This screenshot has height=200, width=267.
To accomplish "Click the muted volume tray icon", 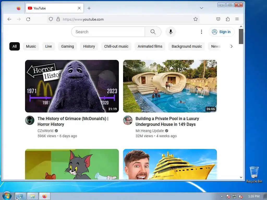I will pos(241,196).
